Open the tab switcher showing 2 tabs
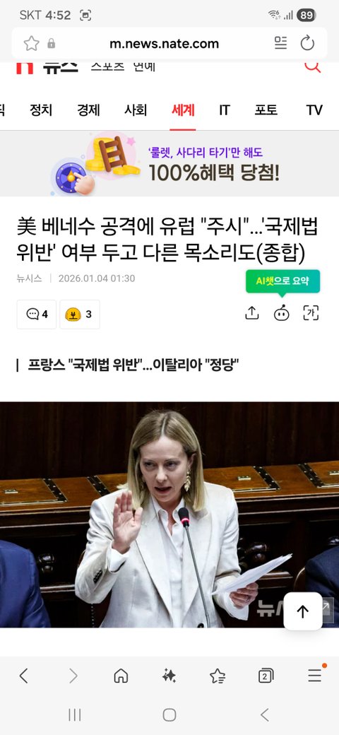The height and width of the screenshot is (735, 339). pos(266,676)
